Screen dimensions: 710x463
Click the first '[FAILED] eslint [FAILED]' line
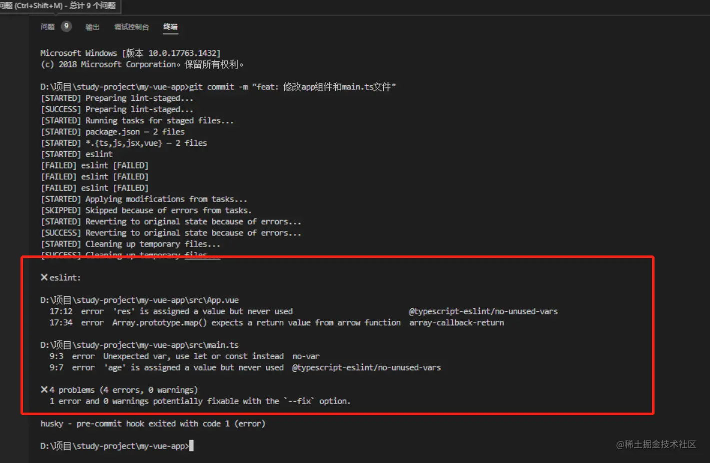(x=94, y=165)
